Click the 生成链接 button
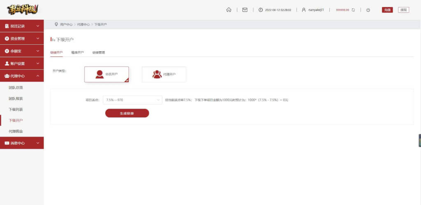This screenshot has width=421, height=205. (127, 113)
